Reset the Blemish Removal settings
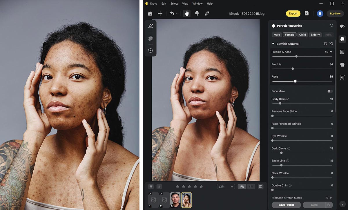Image resolution: width=348 pixels, height=210 pixels. 325,44
